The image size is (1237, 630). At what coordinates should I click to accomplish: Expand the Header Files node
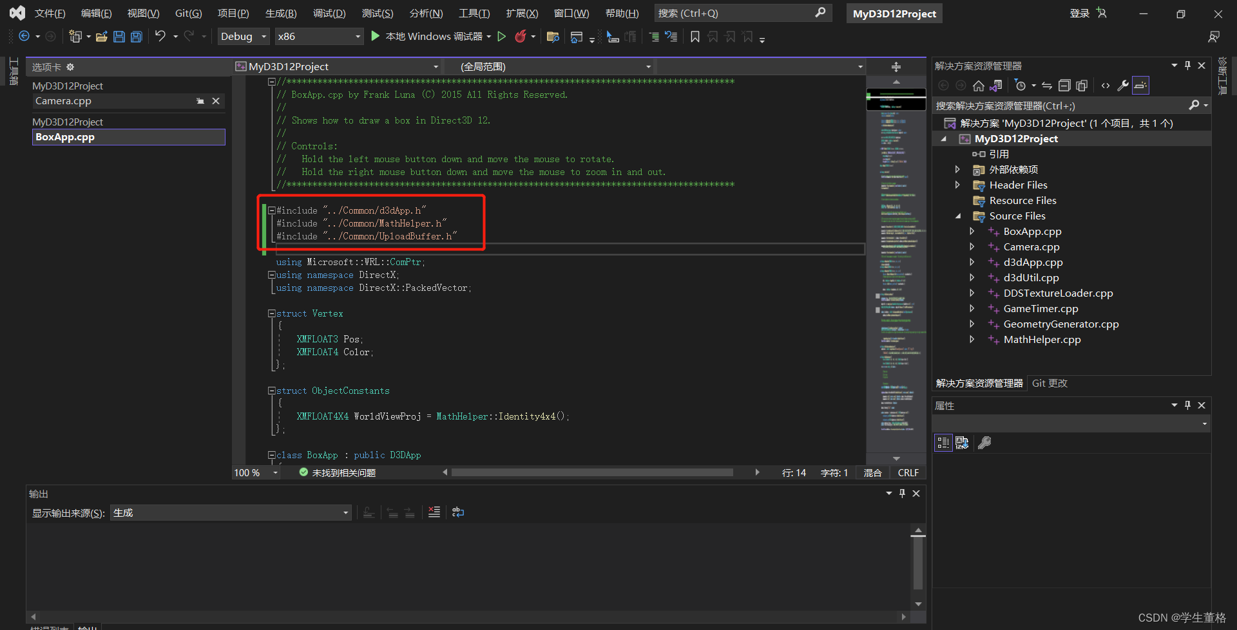coord(958,185)
